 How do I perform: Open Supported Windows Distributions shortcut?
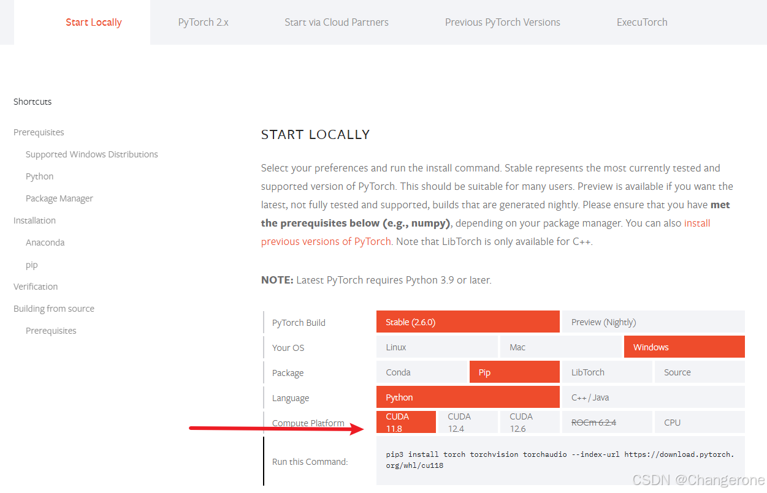[x=92, y=154]
